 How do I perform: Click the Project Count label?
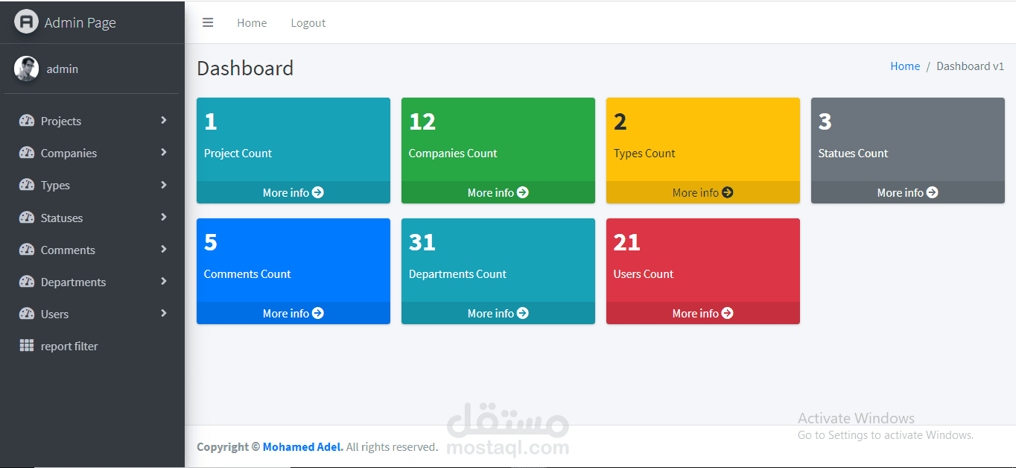click(x=238, y=153)
